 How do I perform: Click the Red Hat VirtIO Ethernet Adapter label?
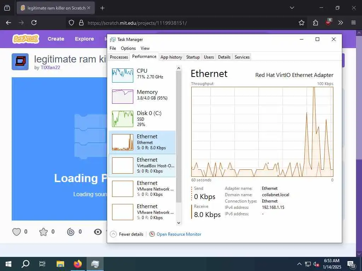click(x=294, y=75)
